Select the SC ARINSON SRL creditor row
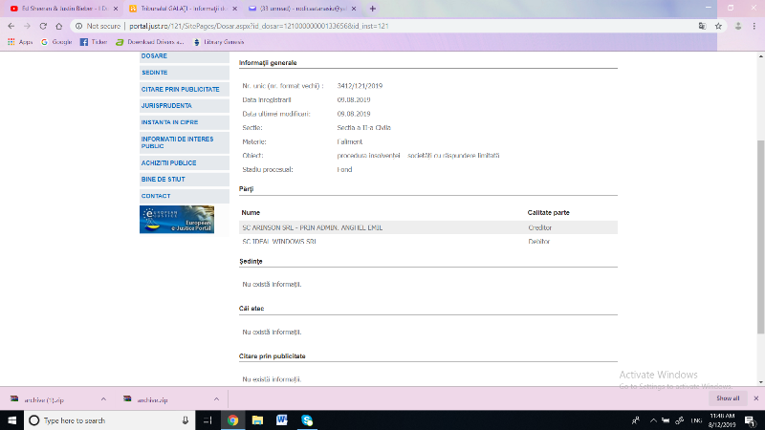Screen dimensions: 765x430 [427, 227]
